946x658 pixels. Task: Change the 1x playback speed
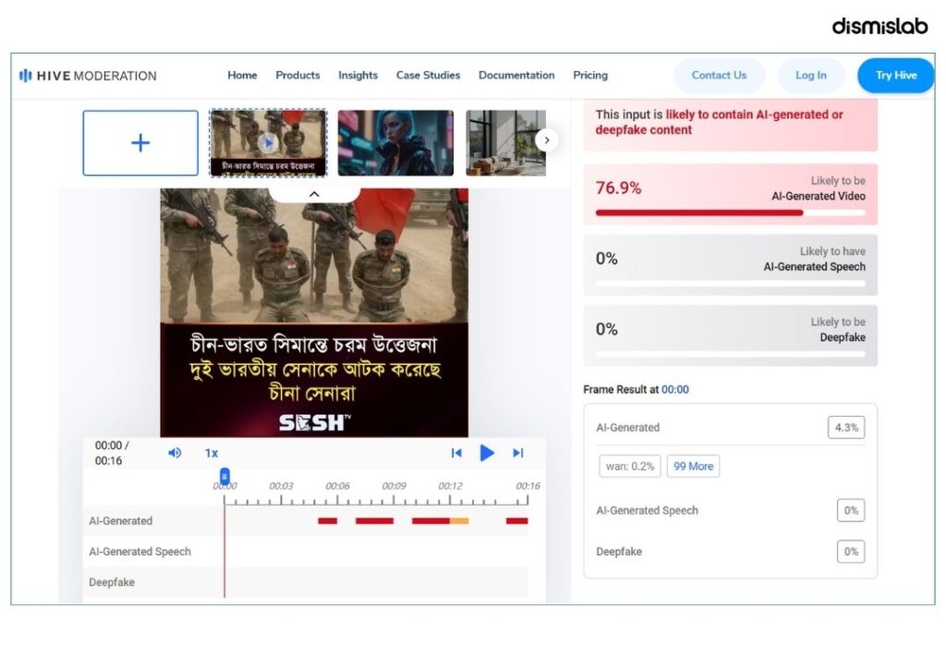tap(212, 453)
